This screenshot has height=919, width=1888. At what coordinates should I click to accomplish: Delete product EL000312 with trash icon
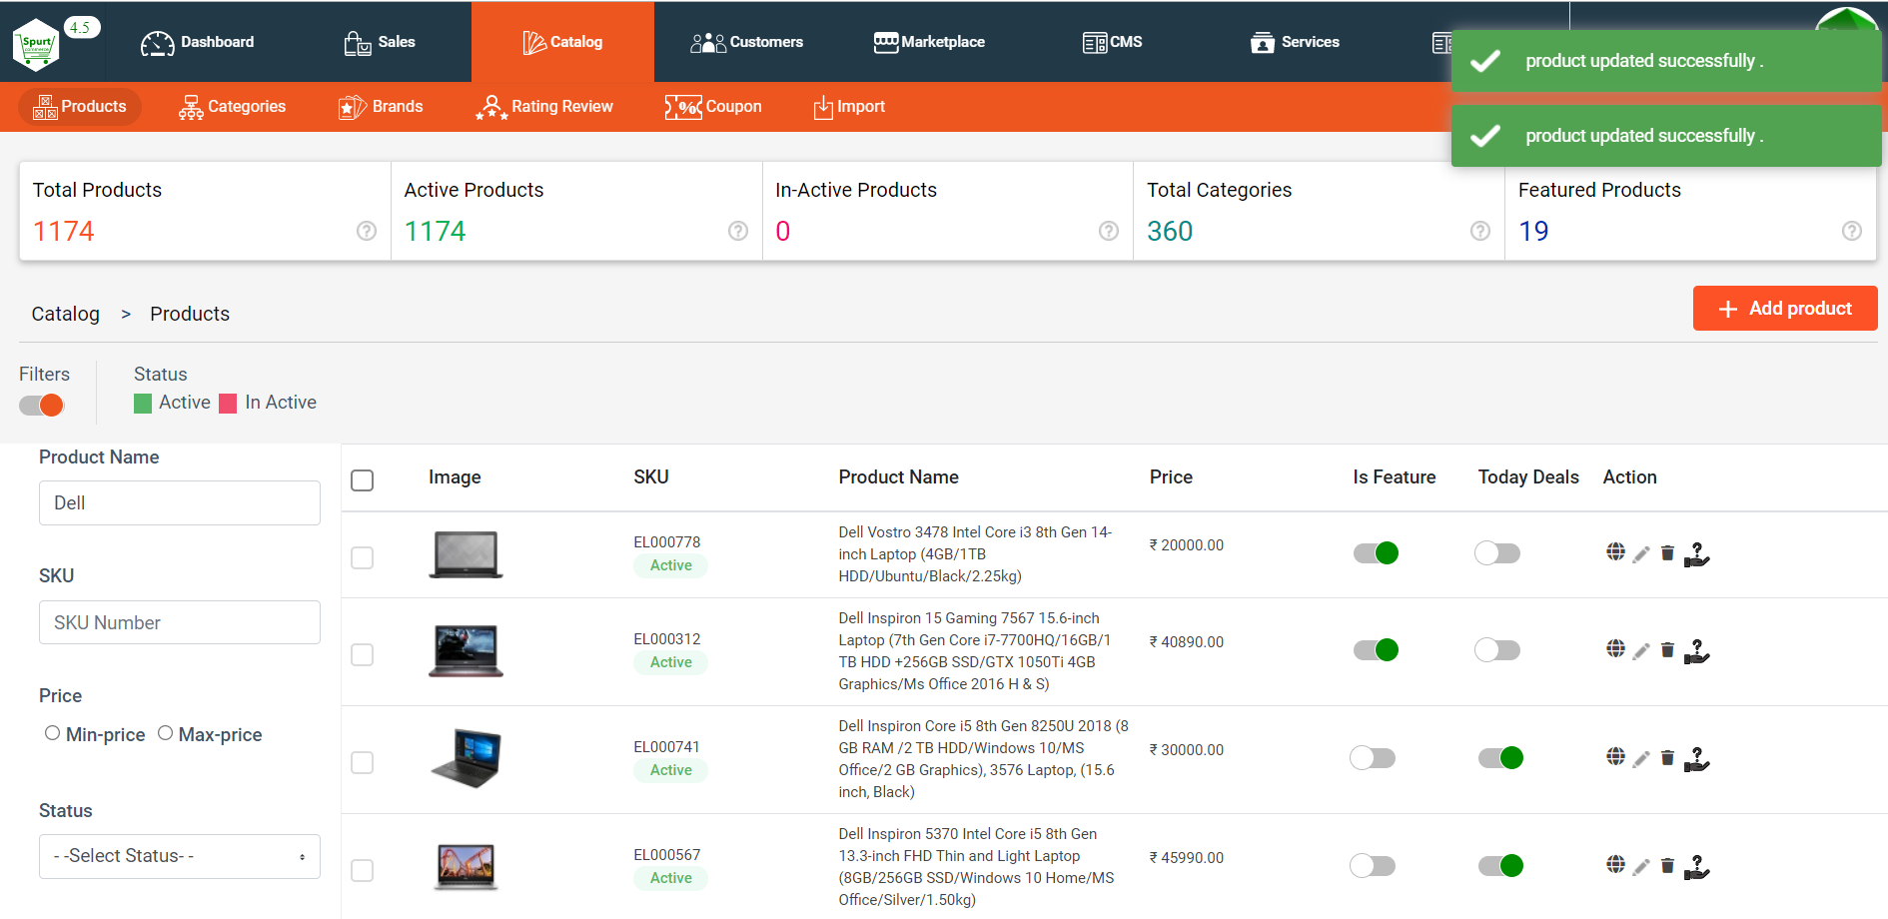click(1667, 649)
